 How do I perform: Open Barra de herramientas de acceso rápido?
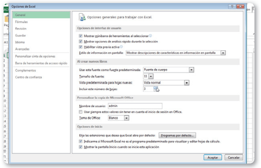coord(41,63)
